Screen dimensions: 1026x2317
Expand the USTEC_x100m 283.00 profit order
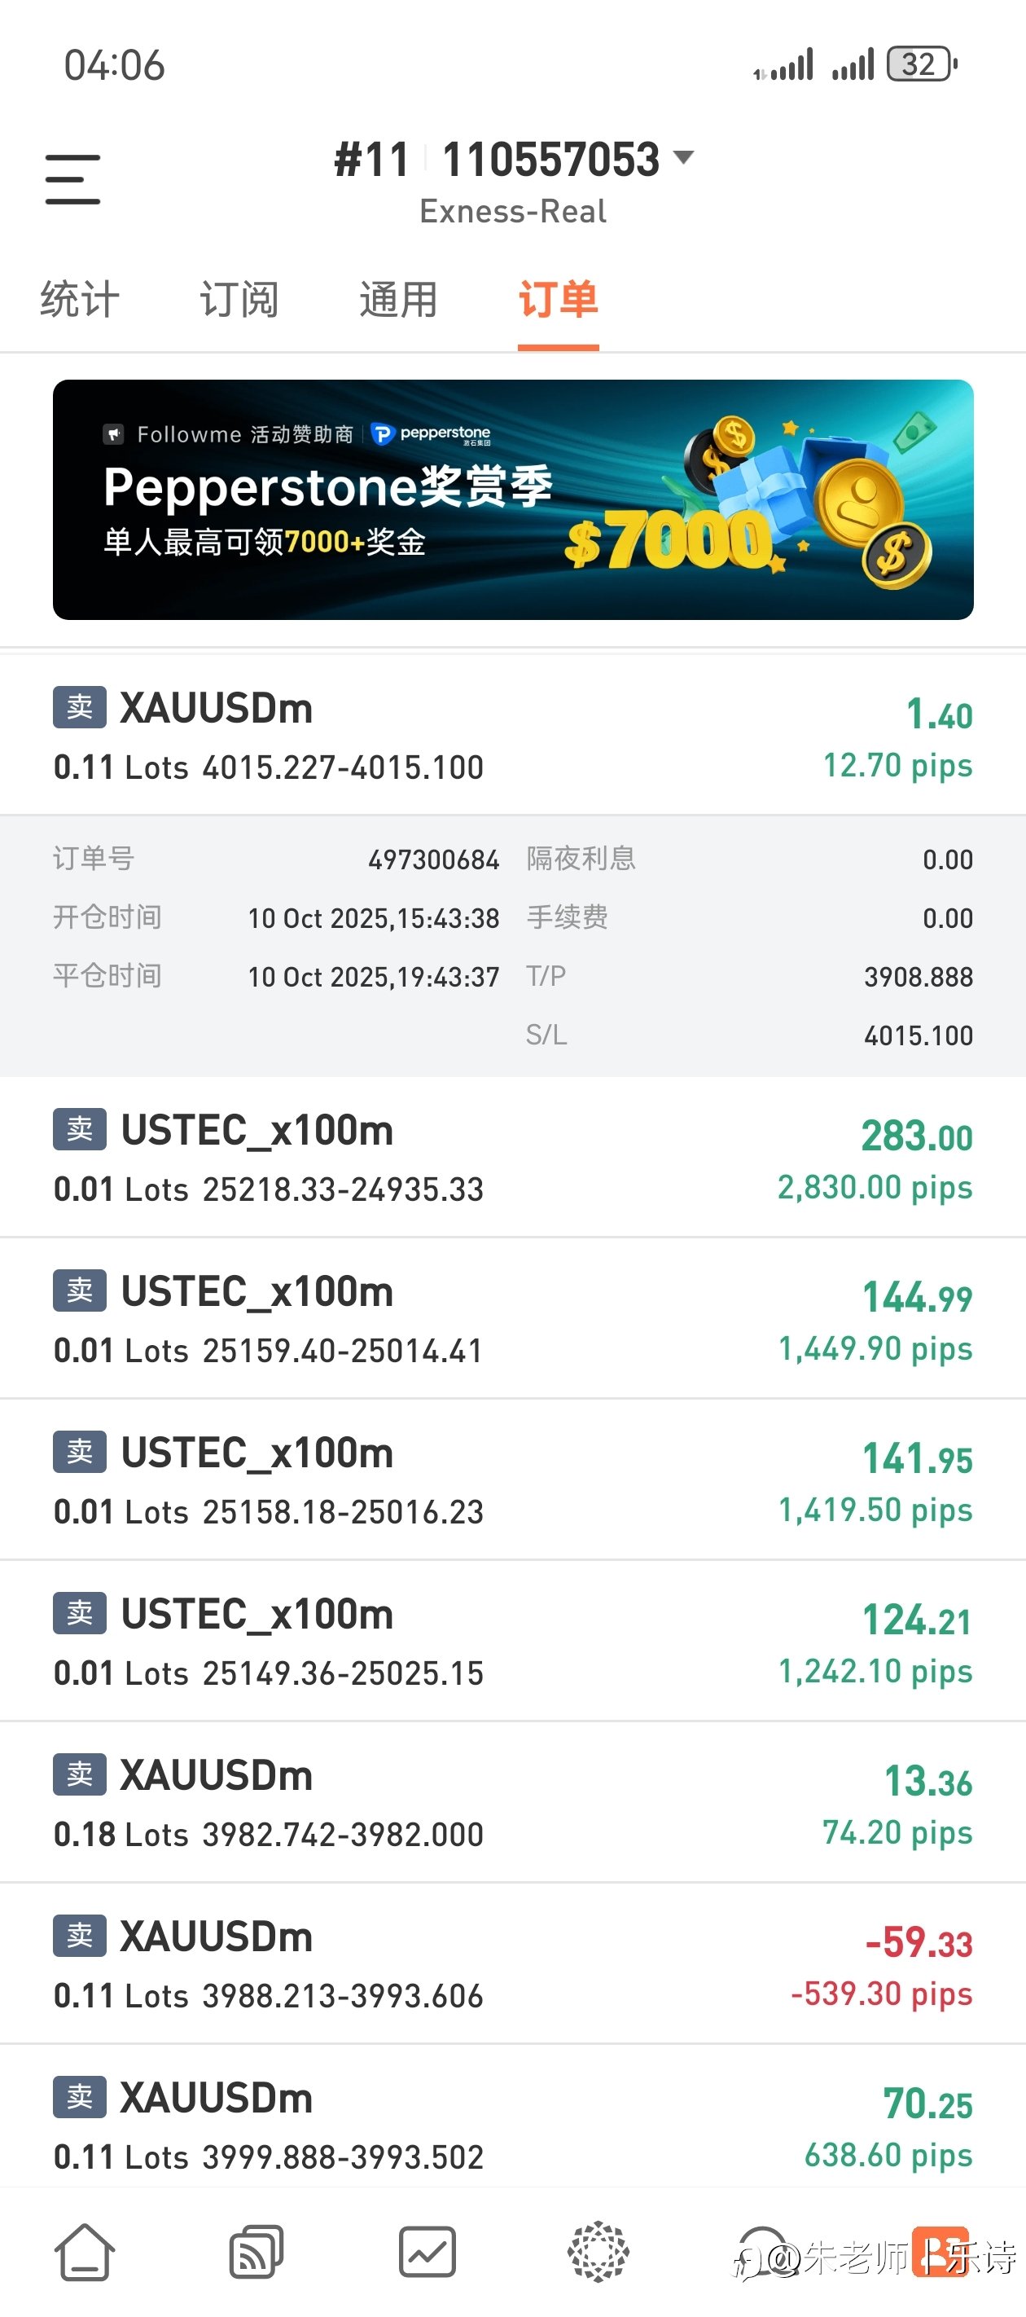pos(512,1157)
